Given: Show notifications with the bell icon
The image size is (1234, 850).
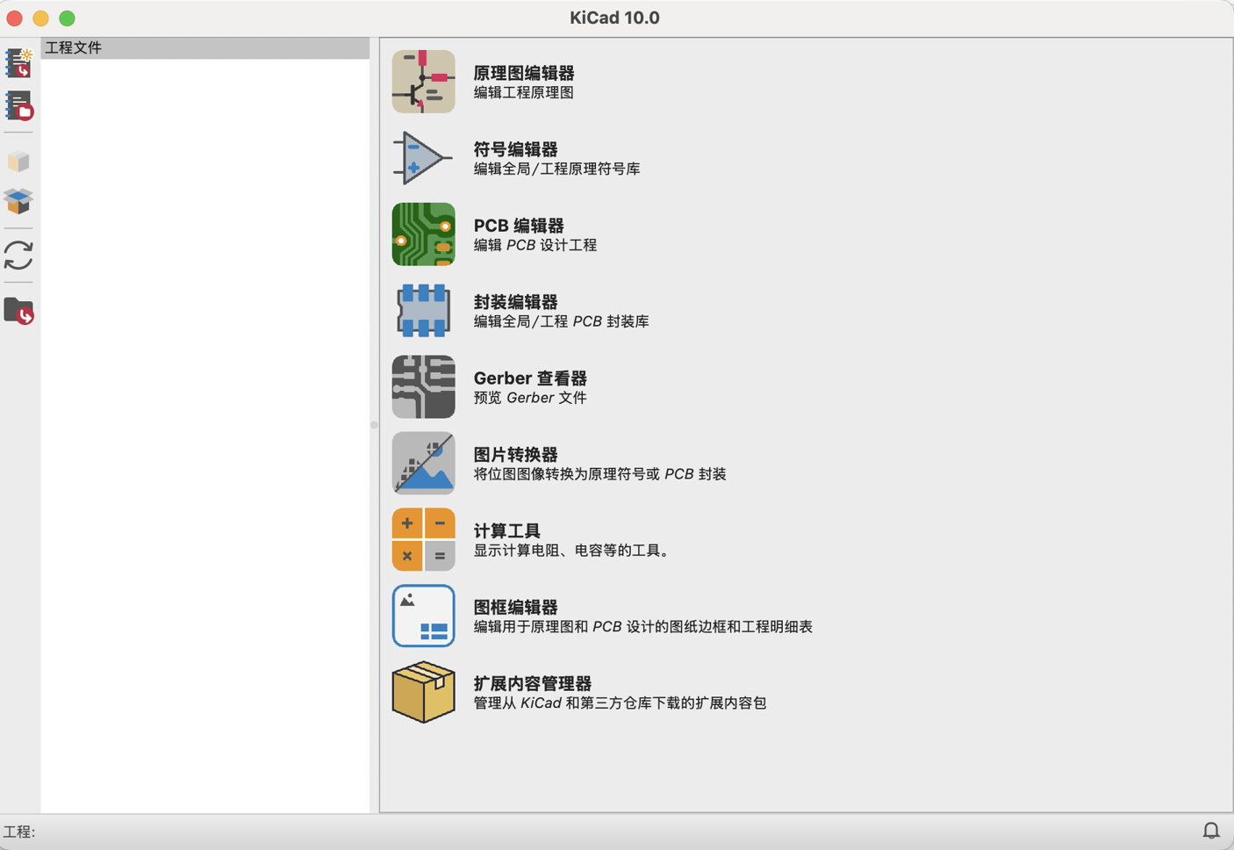Looking at the screenshot, I should pyautogui.click(x=1211, y=831).
